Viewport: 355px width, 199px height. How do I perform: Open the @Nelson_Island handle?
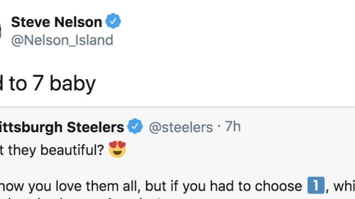62,40
